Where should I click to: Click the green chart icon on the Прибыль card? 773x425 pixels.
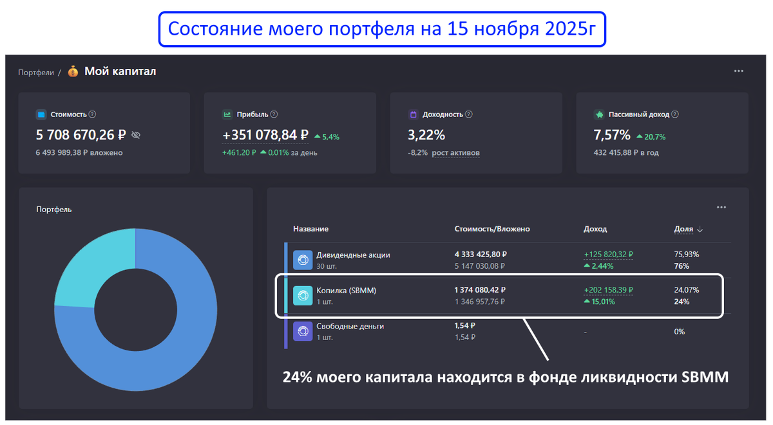point(227,114)
